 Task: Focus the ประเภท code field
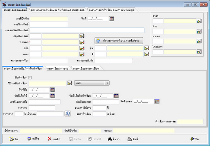click(x=36, y=42)
